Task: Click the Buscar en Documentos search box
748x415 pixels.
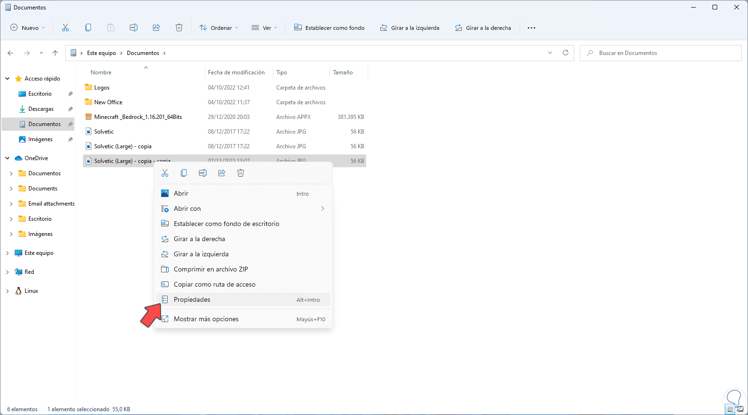Action: [660, 53]
